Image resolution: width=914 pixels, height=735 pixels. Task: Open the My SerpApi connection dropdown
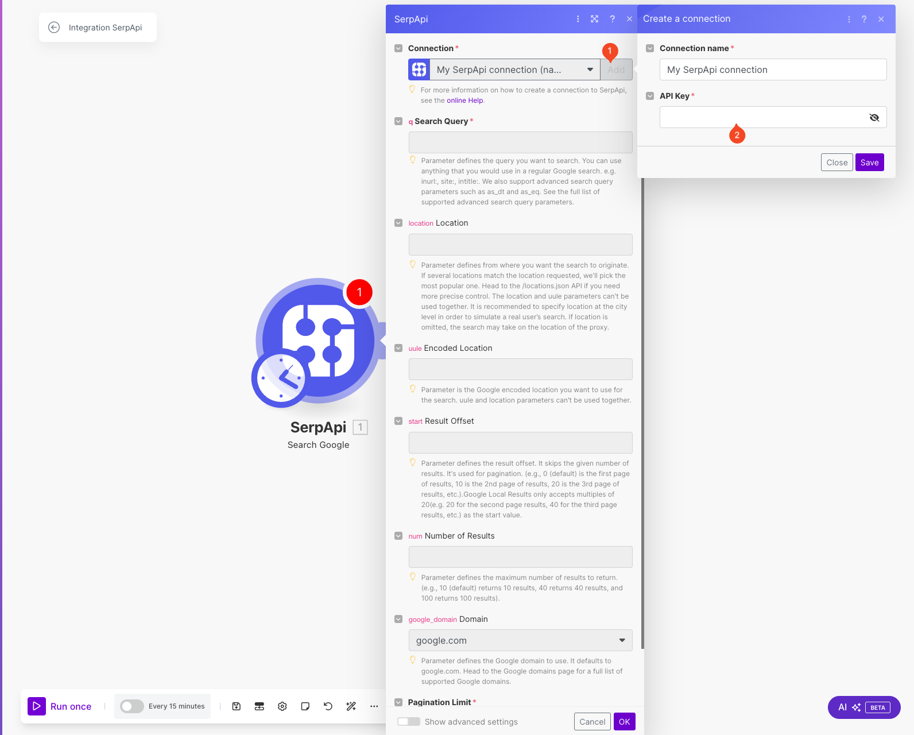(515, 69)
